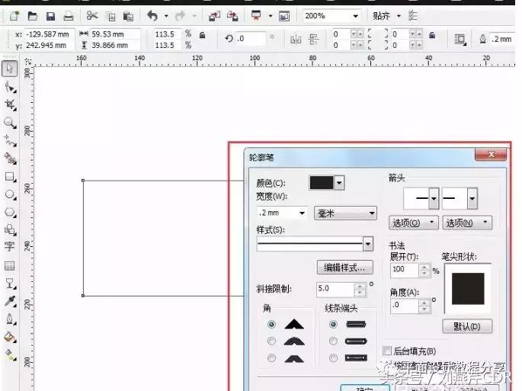Toggle the lock ratio padlock beside scale
This screenshot has width=522, height=391.
(202, 35)
